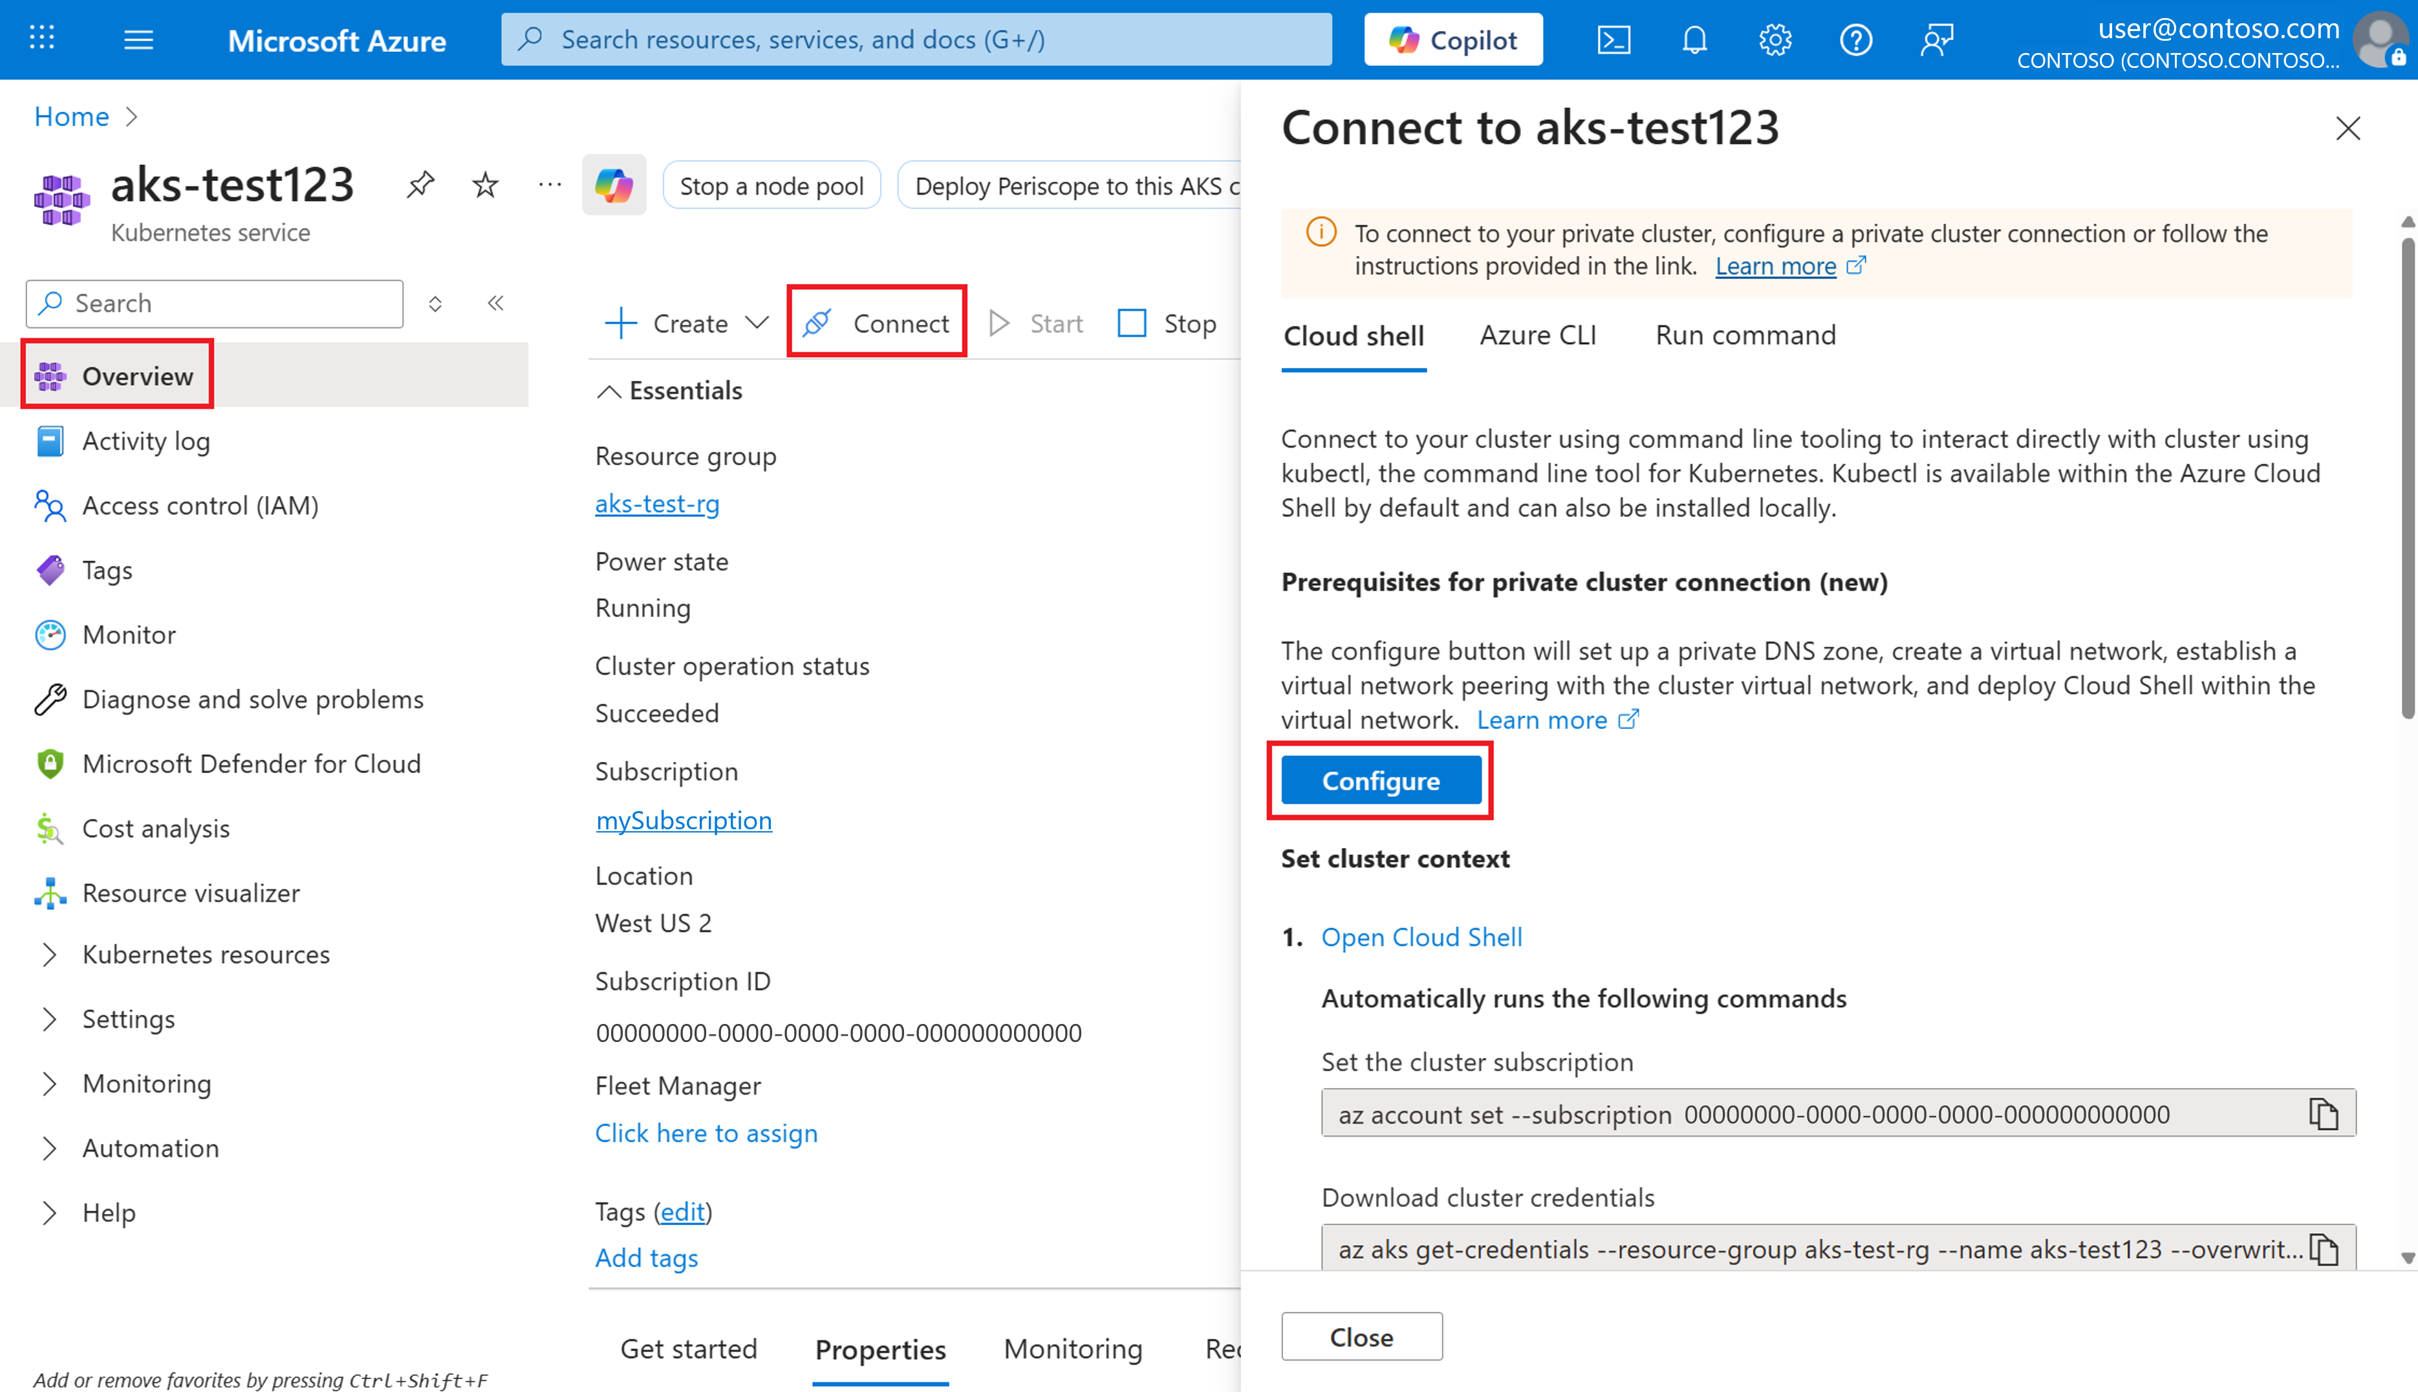This screenshot has width=2418, height=1392.
Task: Switch to the Properties tab
Action: coord(880,1349)
